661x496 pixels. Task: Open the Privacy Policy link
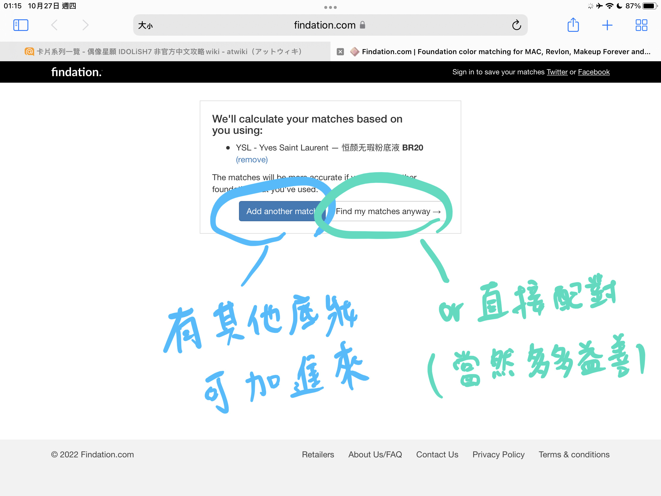(x=498, y=454)
